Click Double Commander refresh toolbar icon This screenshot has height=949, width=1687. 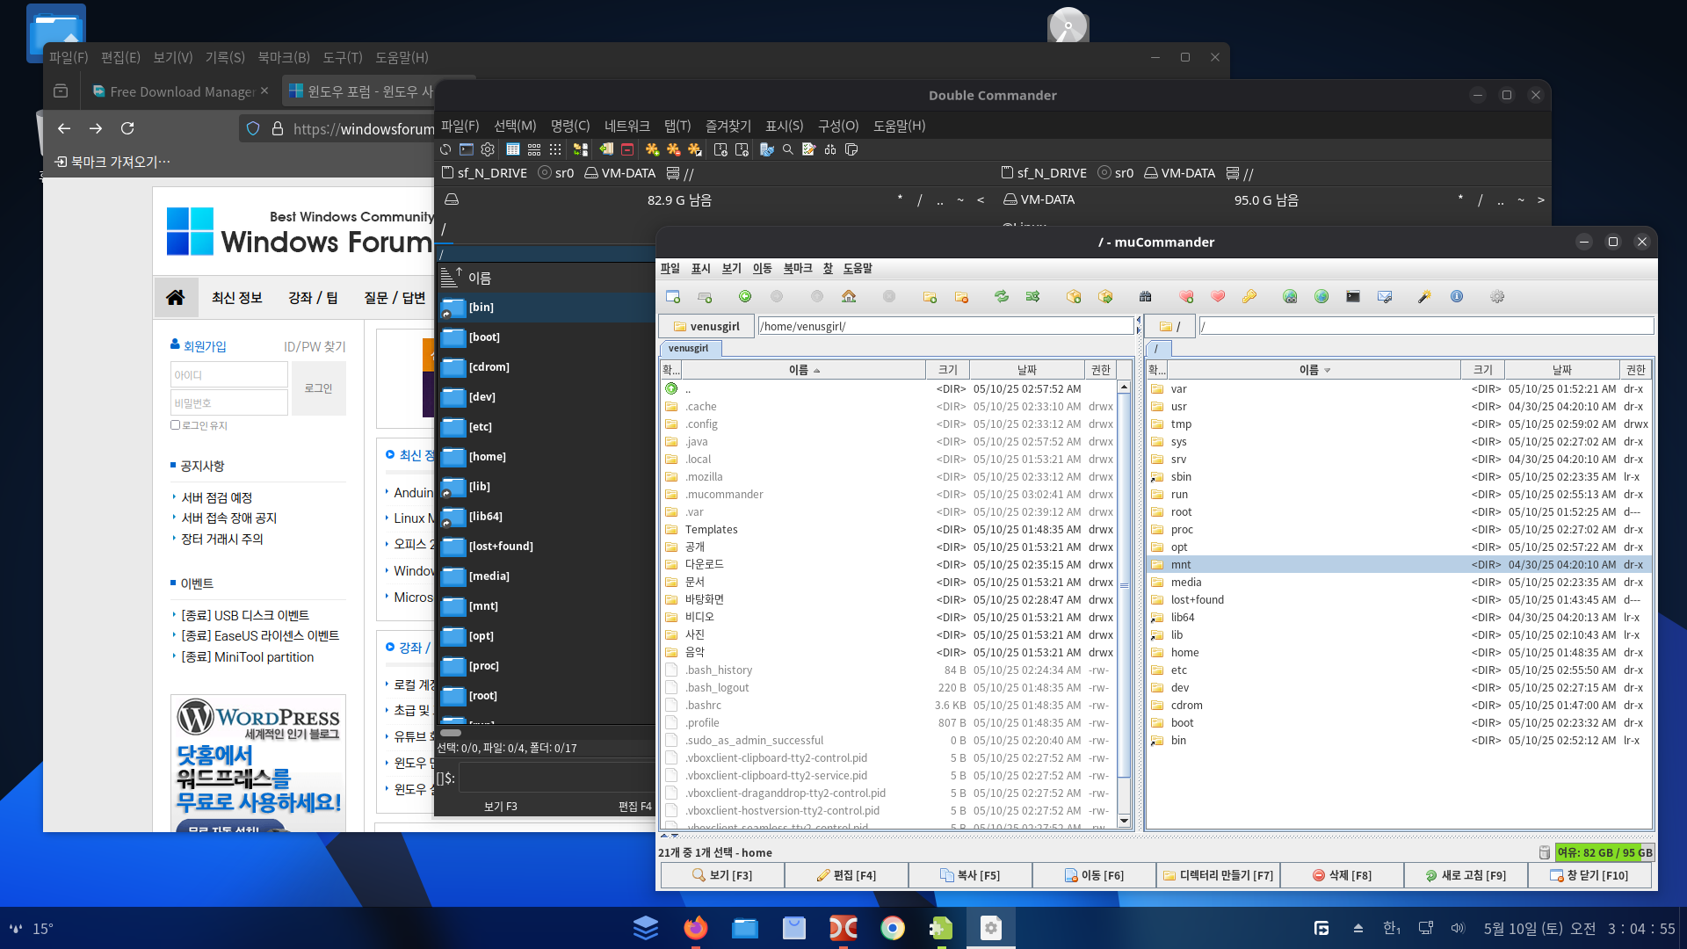click(x=445, y=149)
